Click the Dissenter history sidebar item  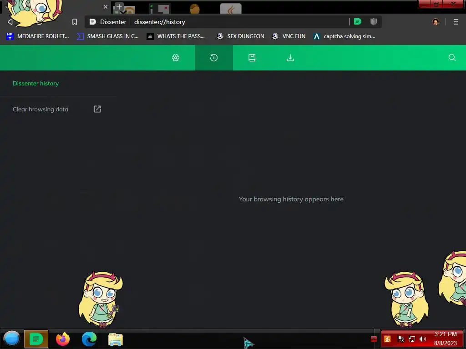[35, 84]
